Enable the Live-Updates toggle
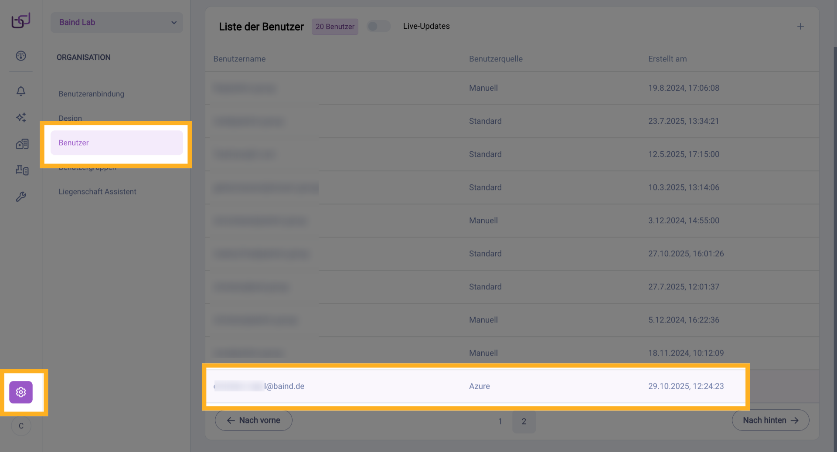The image size is (837, 452). click(x=378, y=27)
